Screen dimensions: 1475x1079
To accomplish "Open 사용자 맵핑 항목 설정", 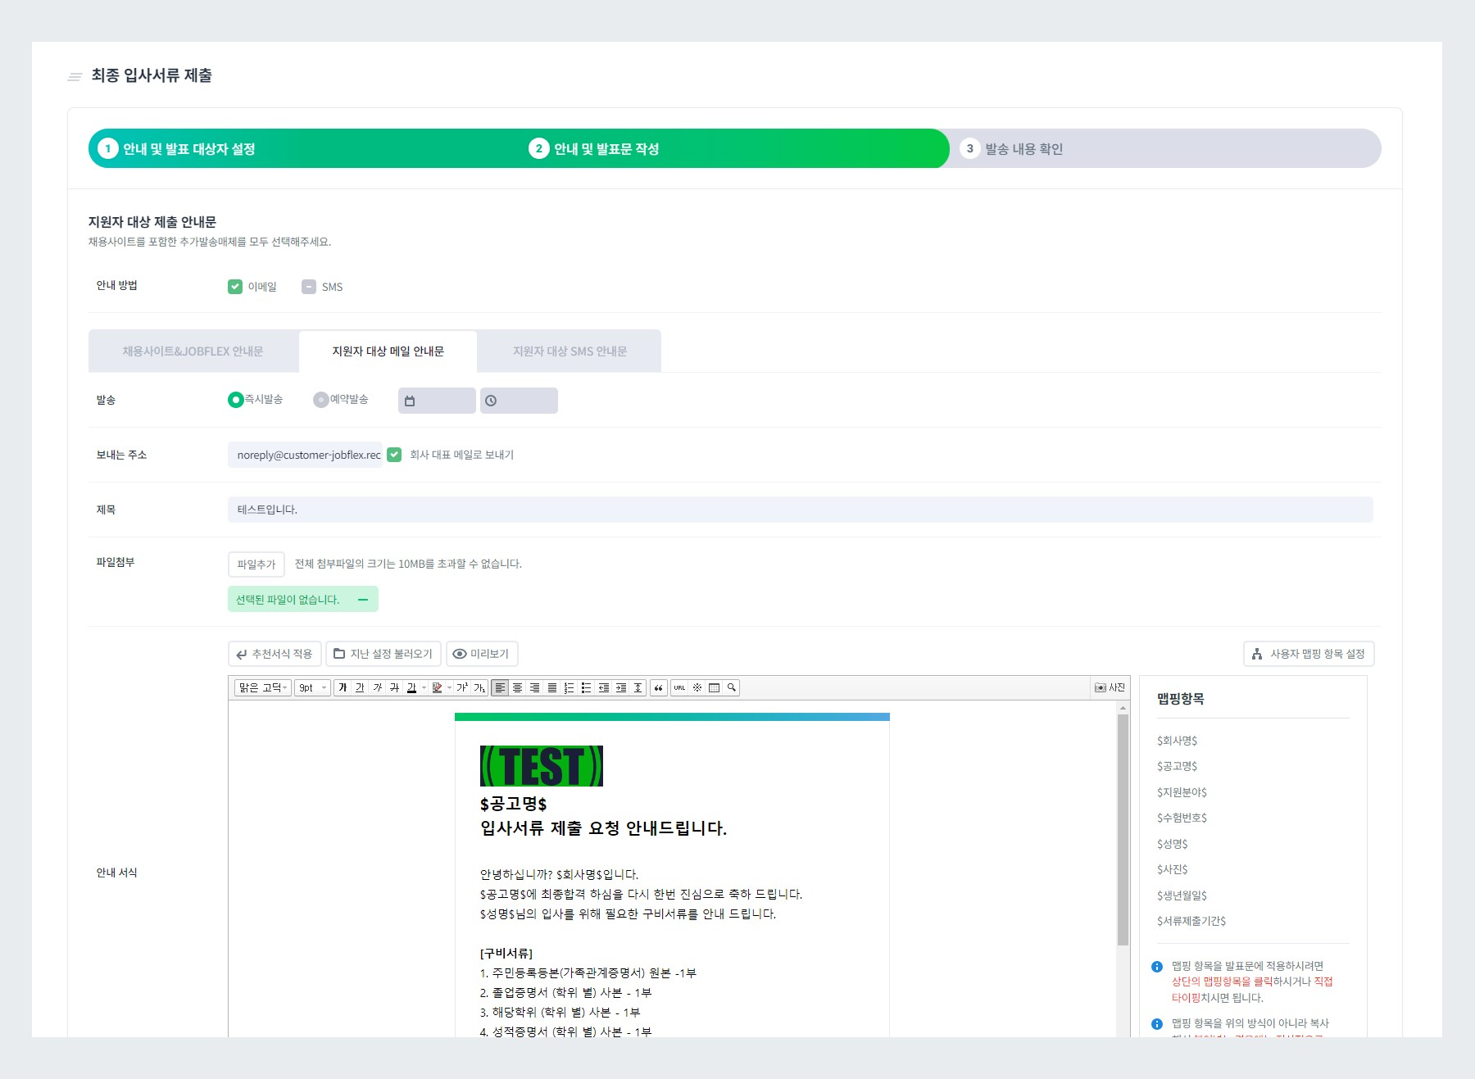I will click(1308, 654).
